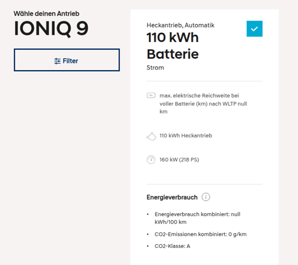The image size is (298, 265).
Task: Click the IONIQ 9 model title
Action: [51, 29]
